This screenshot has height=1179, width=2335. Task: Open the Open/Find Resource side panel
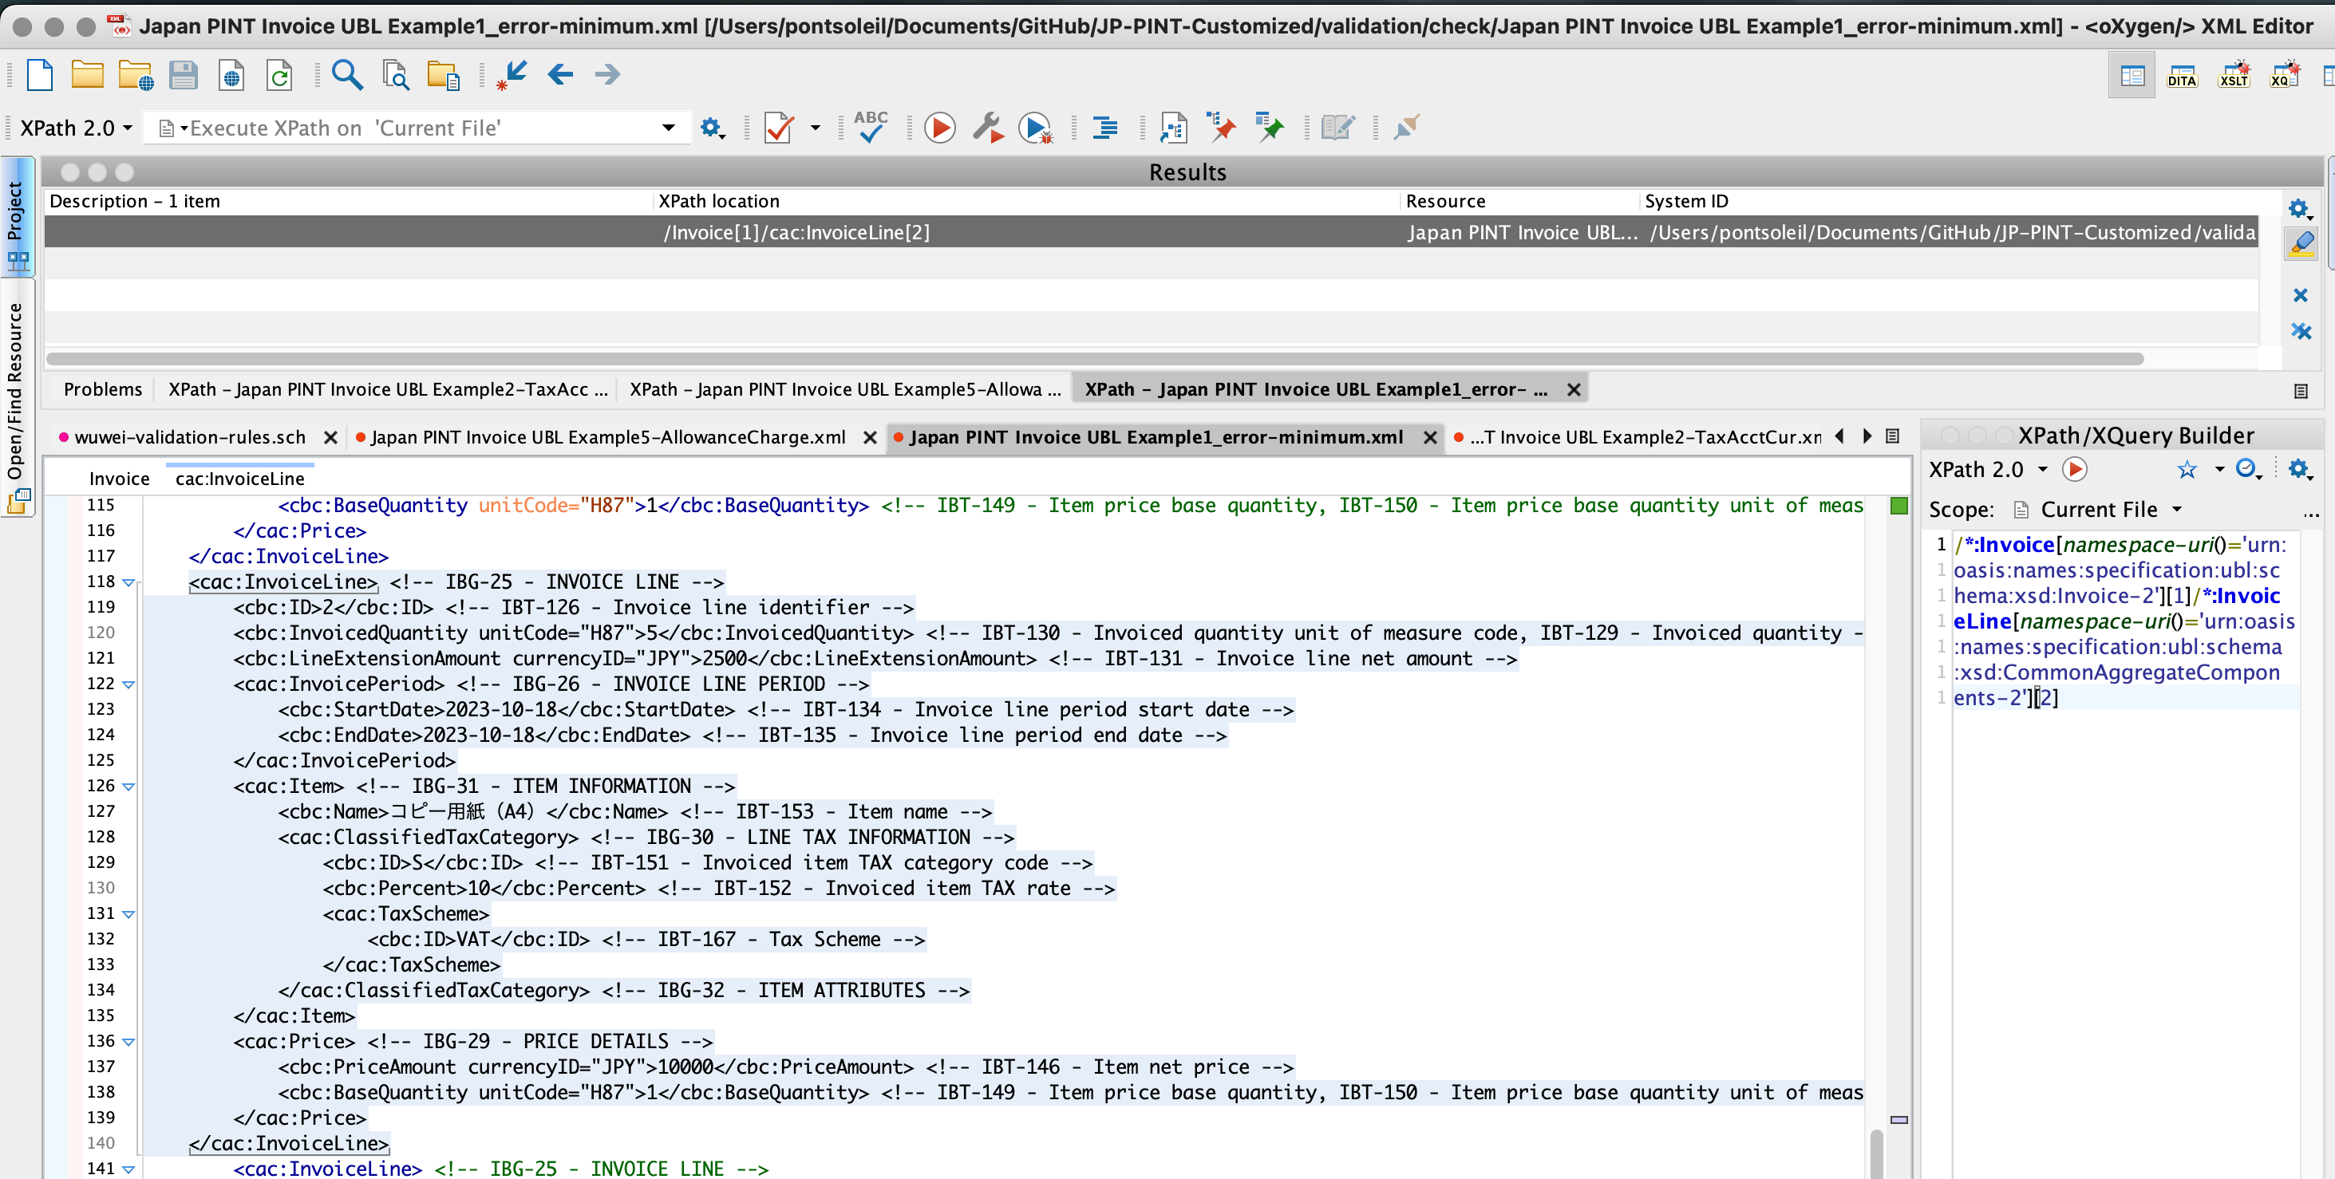16,399
